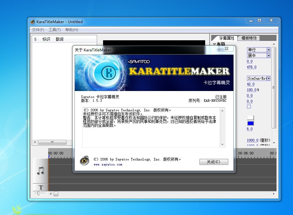Viewport: 293px width, 215px height.
Task: Click the 0.0 value above 476.0
Action: (x=250, y=61)
